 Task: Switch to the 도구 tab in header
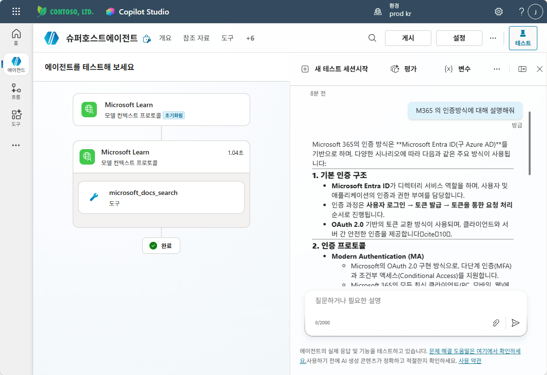(227, 38)
